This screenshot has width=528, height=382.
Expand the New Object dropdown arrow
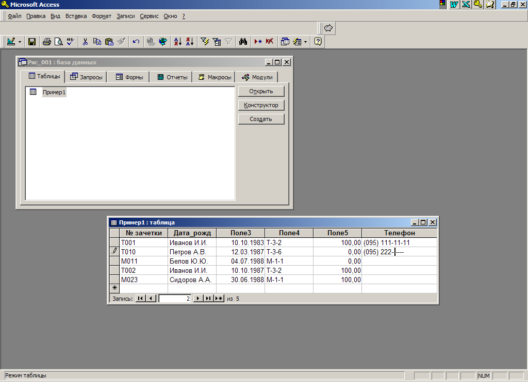[x=305, y=42]
